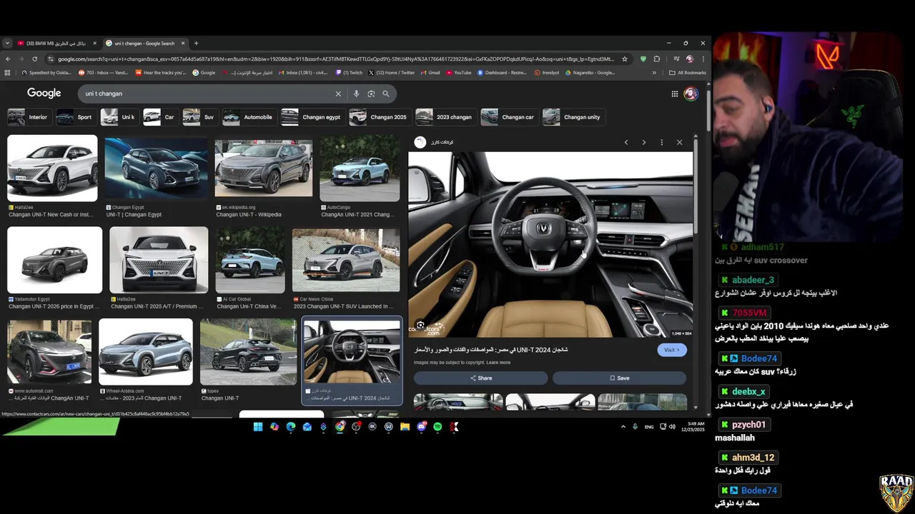Click the large interior preview image
Image resolution: width=915 pixels, height=514 pixels.
click(x=550, y=244)
